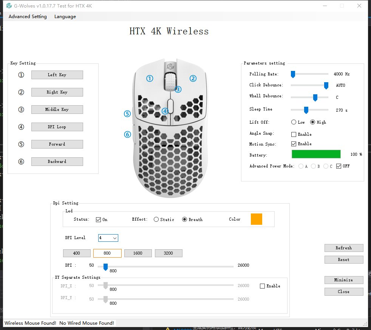The width and height of the screenshot is (371, 330).
Task: Open the Advanced Setting menu
Action: point(28,17)
